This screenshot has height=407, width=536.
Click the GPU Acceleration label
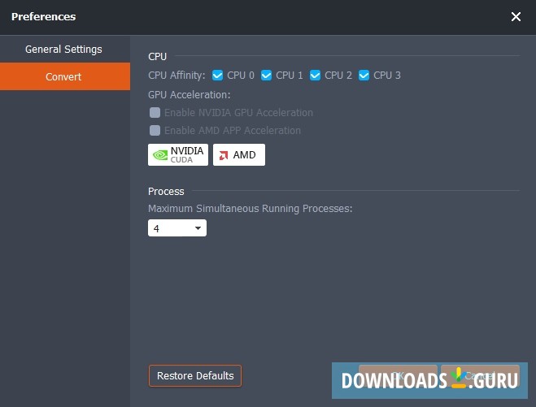point(189,94)
